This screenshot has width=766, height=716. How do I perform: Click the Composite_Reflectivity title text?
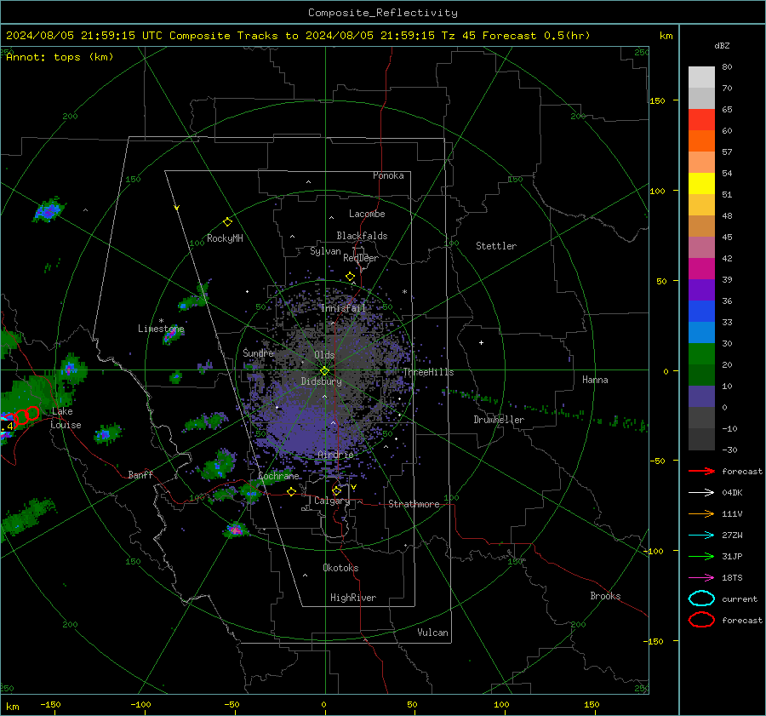pyautogui.click(x=383, y=13)
